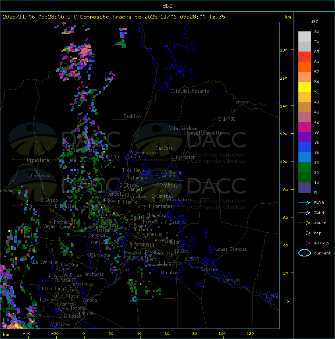The image size is (335, 339).
Task: Click the 'current' legend label
Action: [323, 253]
